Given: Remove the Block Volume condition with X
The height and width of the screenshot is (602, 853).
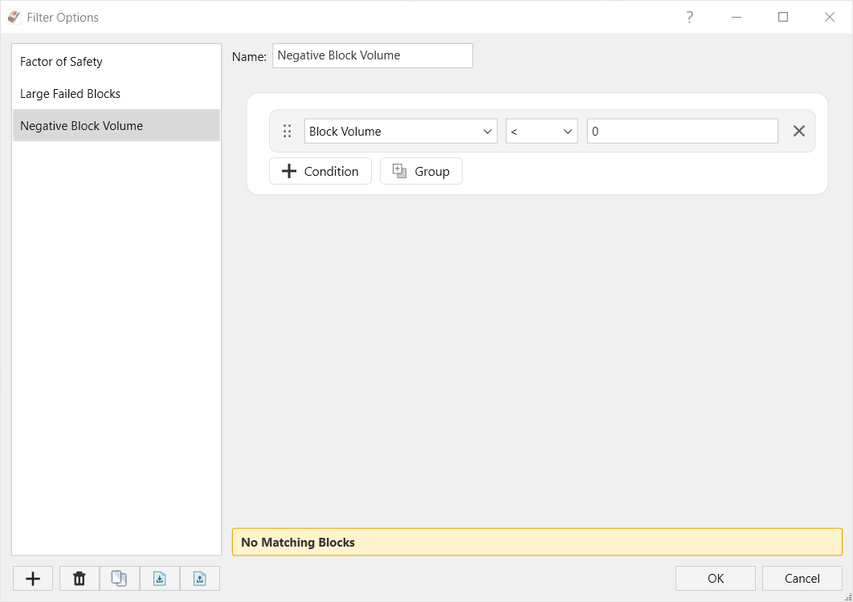Looking at the screenshot, I should click(798, 131).
